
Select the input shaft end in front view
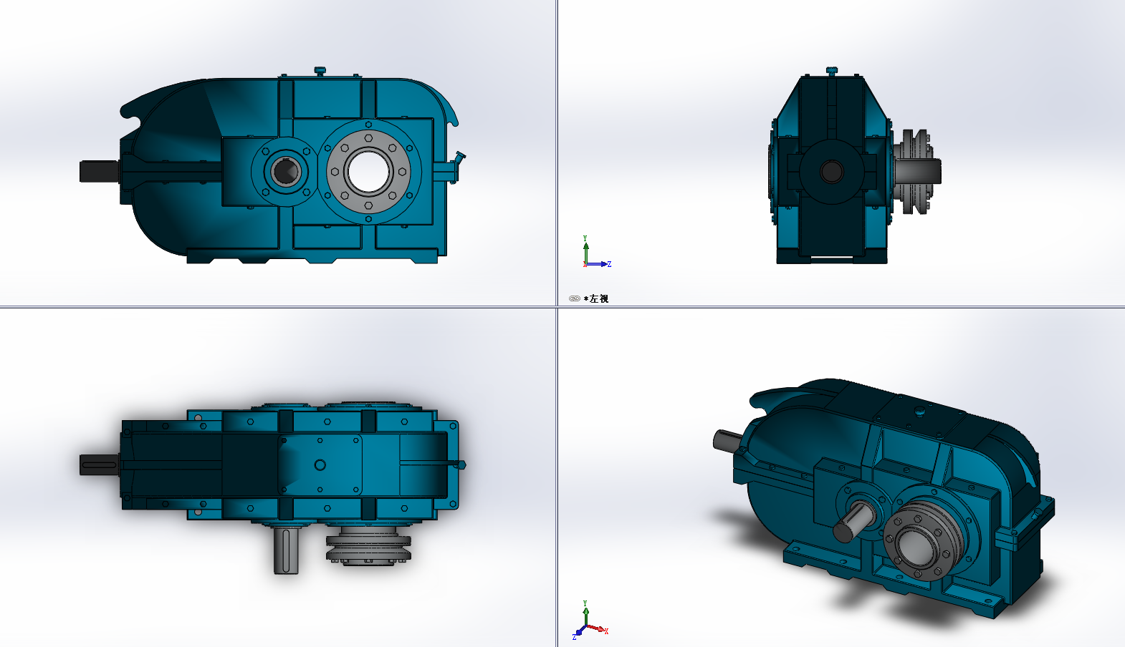tap(99, 171)
